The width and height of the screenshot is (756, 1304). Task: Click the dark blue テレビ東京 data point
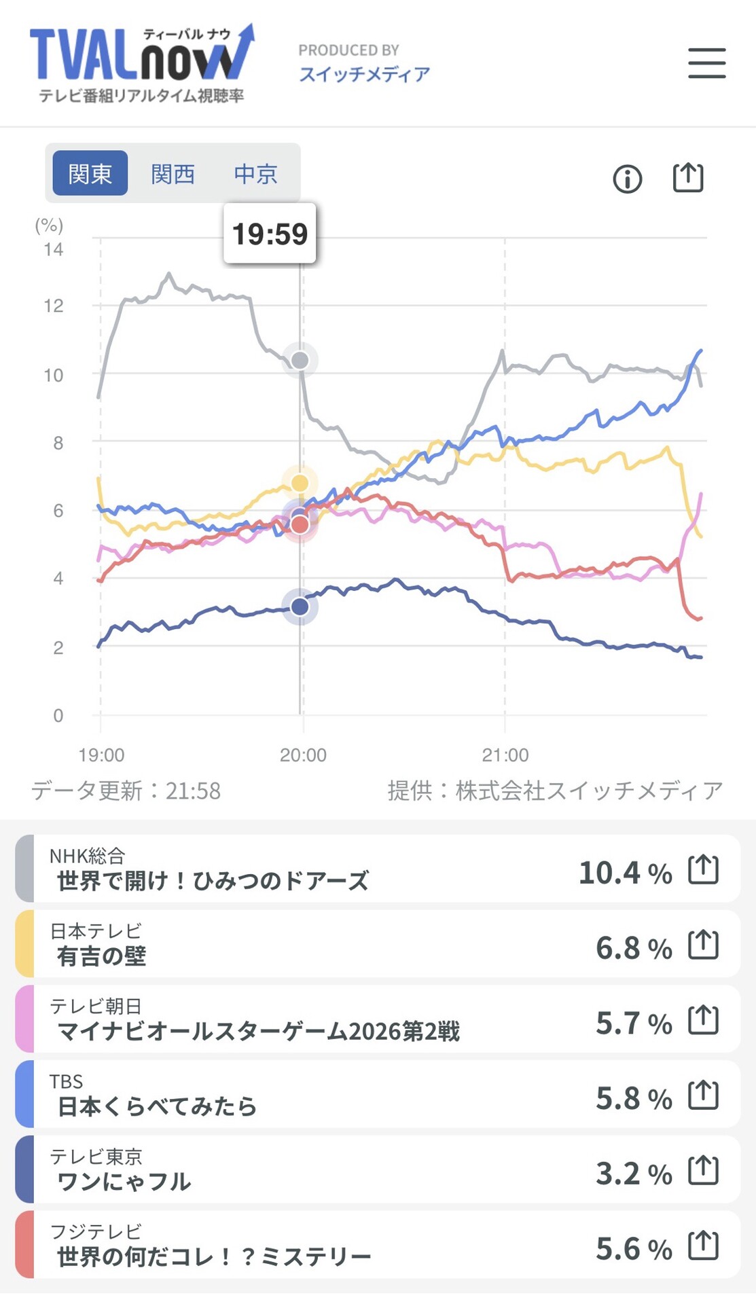click(300, 606)
